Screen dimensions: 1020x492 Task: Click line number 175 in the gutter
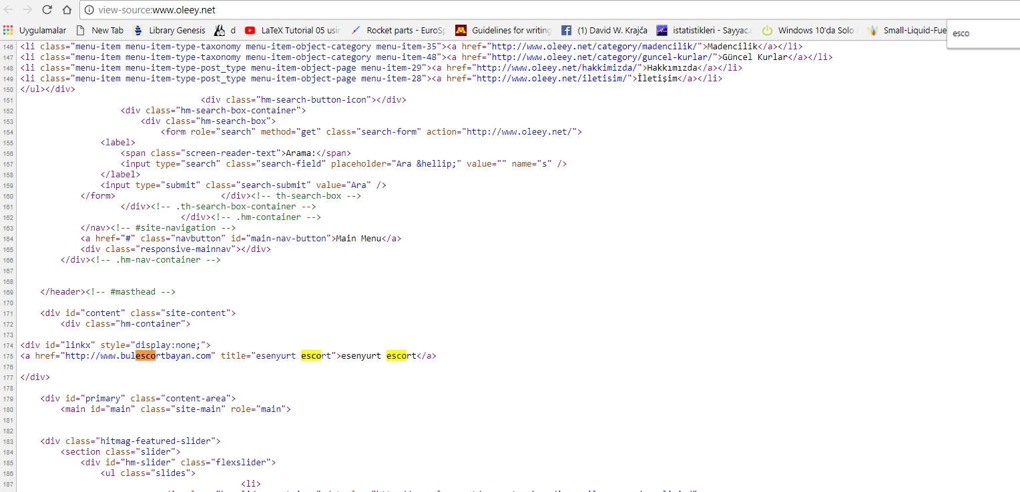click(x=8, y=356)
